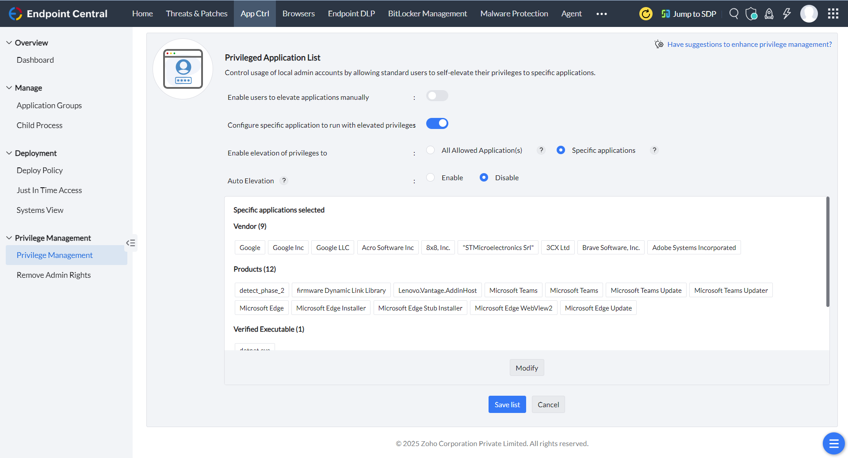Open Systems View in sidebar

[40, 210]
